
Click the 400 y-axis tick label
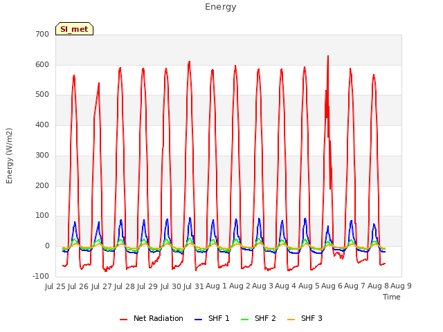[x=42, y=124]
